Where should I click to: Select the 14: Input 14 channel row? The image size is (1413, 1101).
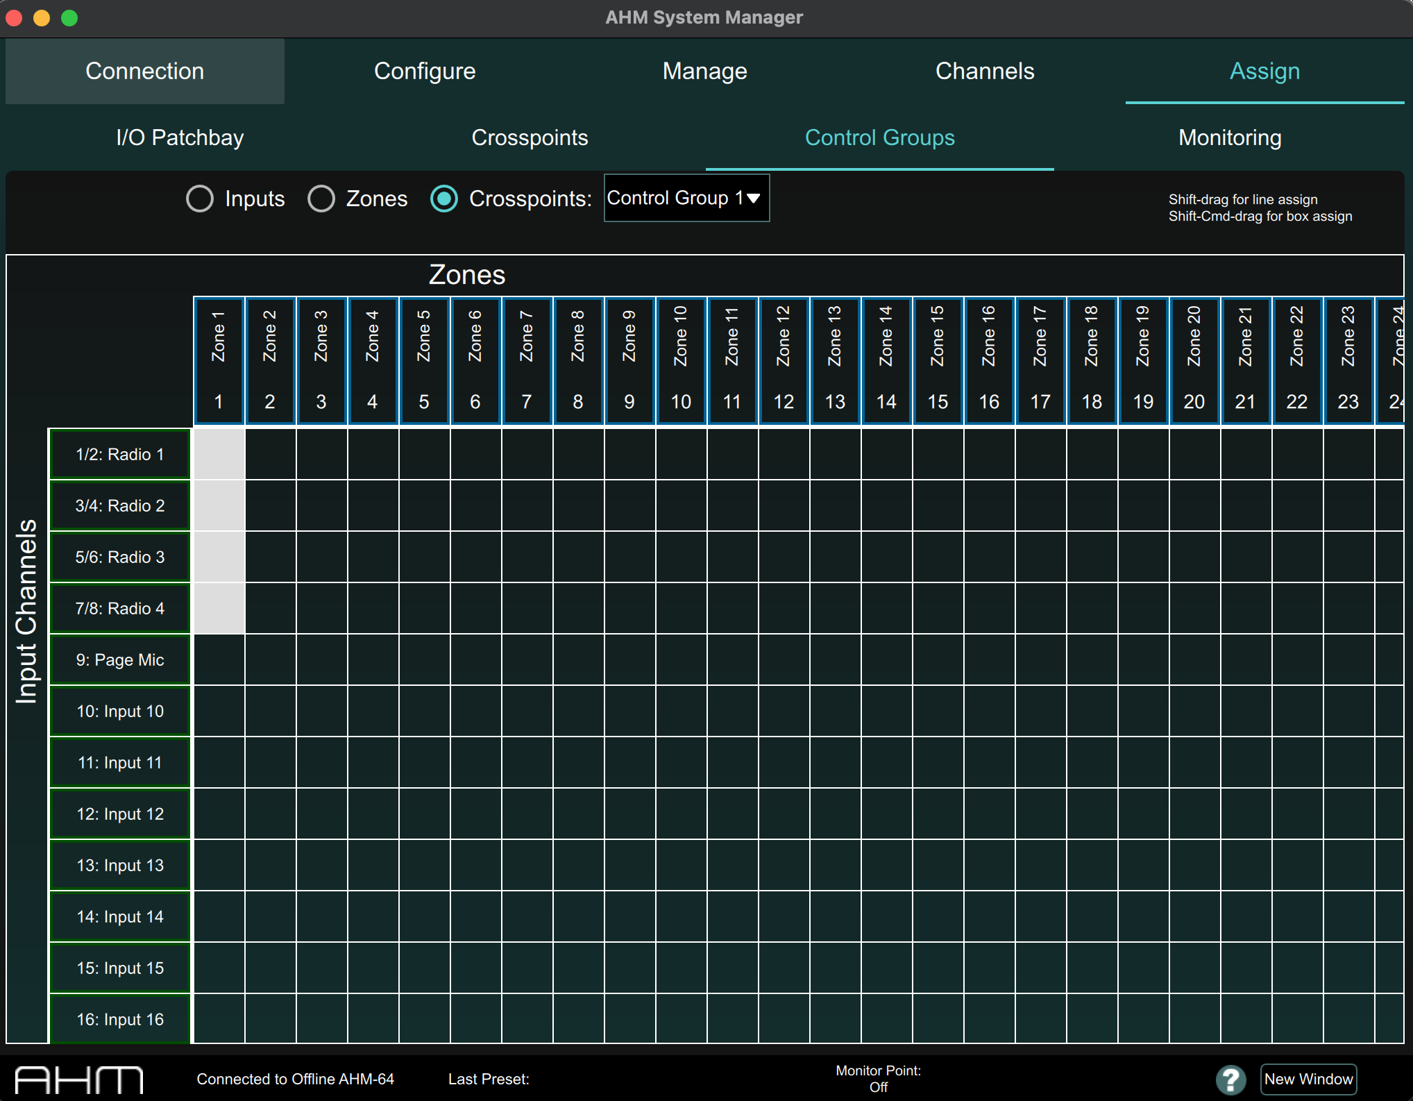(120, 916)
